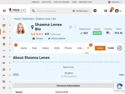125x94 pixels.
Task: Expand the forum chat sidebar chevron
Action: pos(10,82)
